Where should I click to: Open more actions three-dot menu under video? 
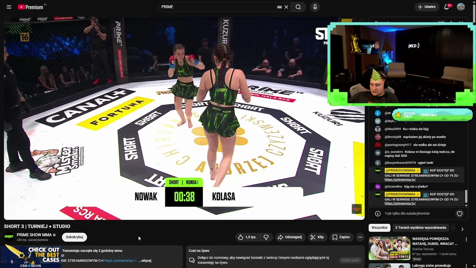[360, 237]
